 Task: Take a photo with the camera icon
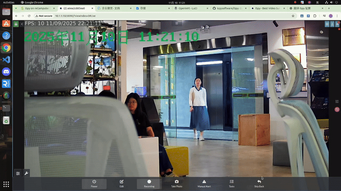coord(176,183)
